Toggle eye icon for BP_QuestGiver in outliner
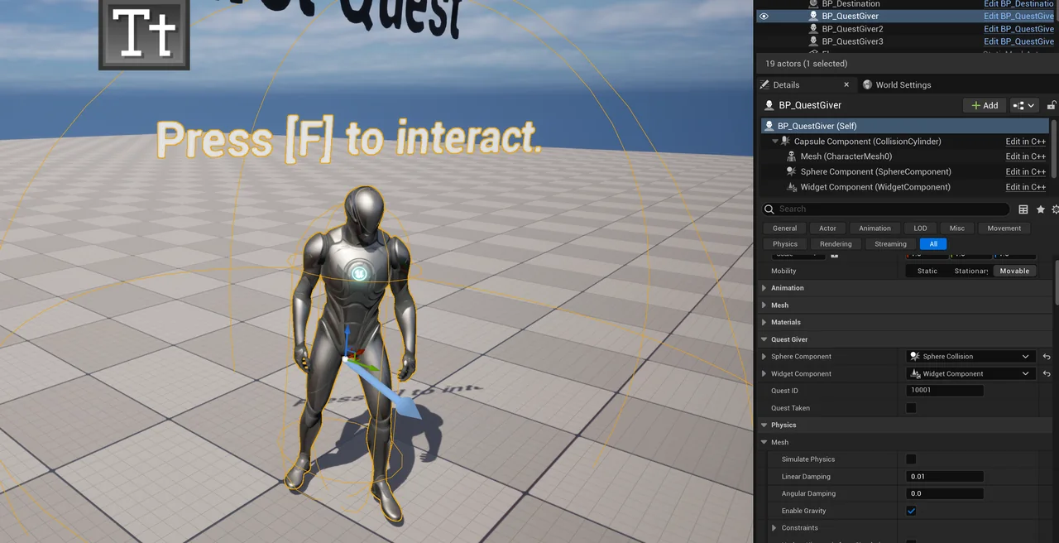Image resolution: width=1059 pixels, height=543 pixels. tap(764, 16)
